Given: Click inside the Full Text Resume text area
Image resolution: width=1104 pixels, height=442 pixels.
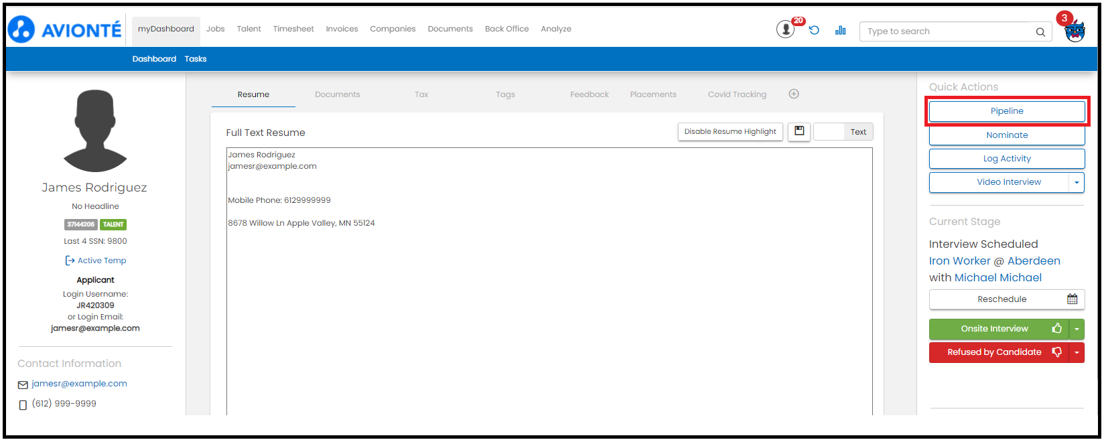Looking at the screenshot, I should 549,281.
